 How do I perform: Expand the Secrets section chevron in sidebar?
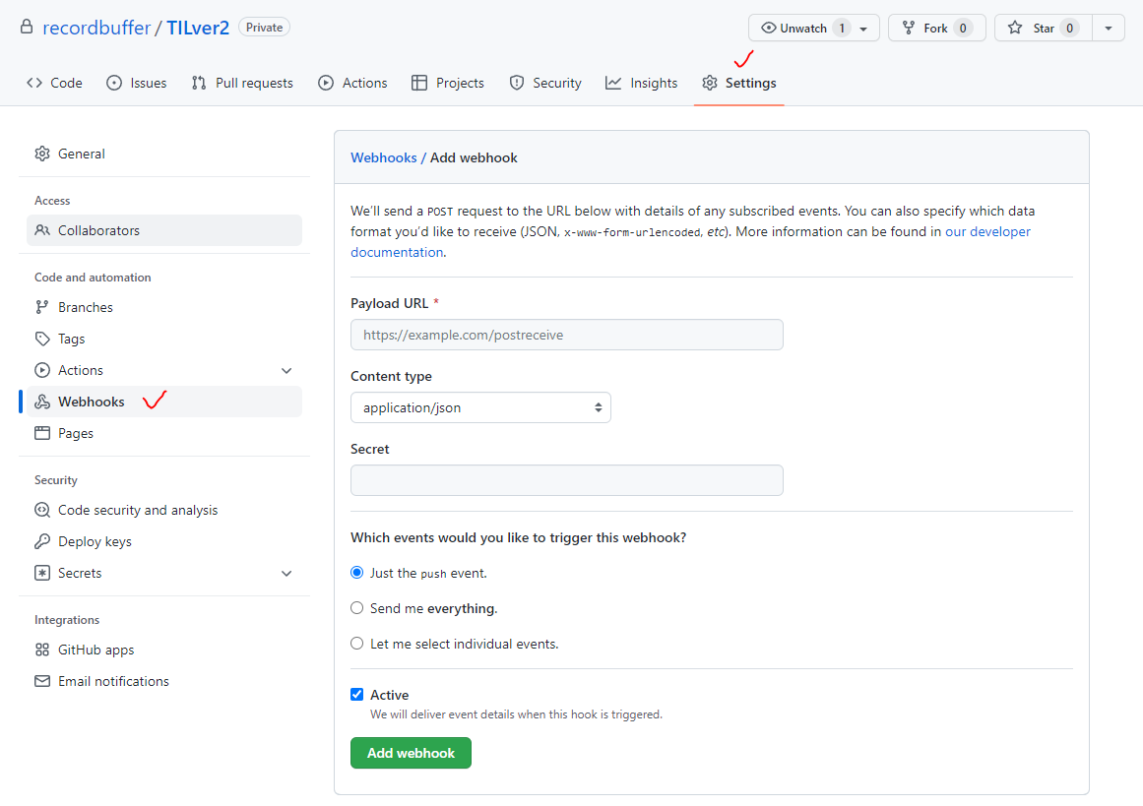pos(286,573)
